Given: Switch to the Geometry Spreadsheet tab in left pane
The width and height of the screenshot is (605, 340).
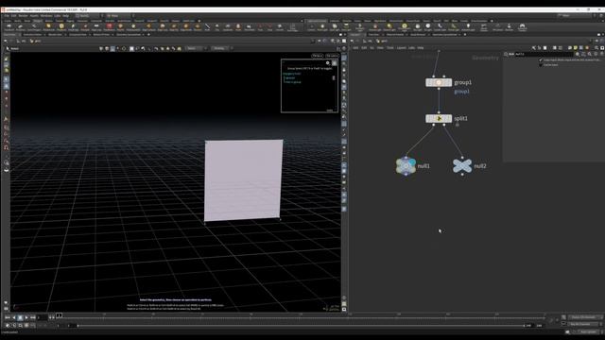Looking at the screenshot, I should 129,35.
